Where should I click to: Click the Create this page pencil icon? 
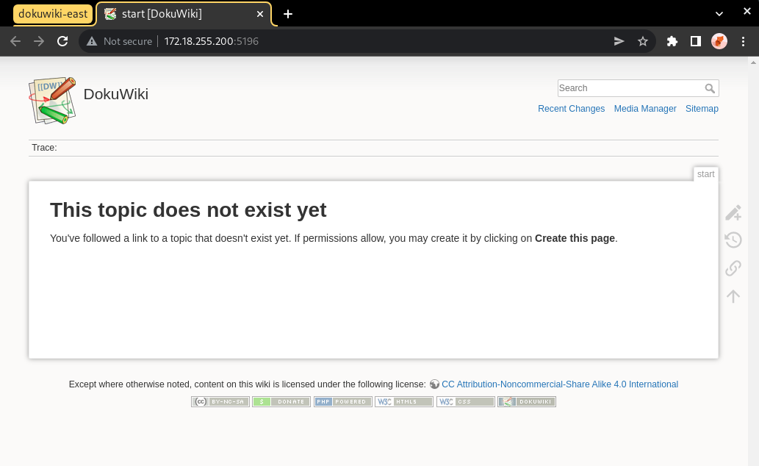click(x=733, y=213)
